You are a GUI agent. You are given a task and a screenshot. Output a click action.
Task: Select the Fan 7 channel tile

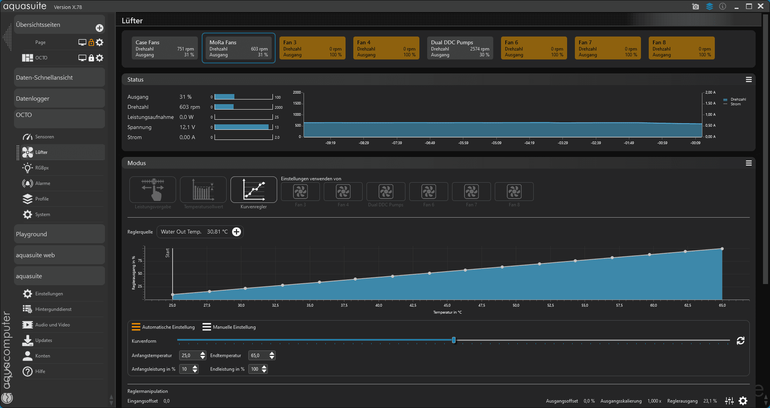coord(608,48)
